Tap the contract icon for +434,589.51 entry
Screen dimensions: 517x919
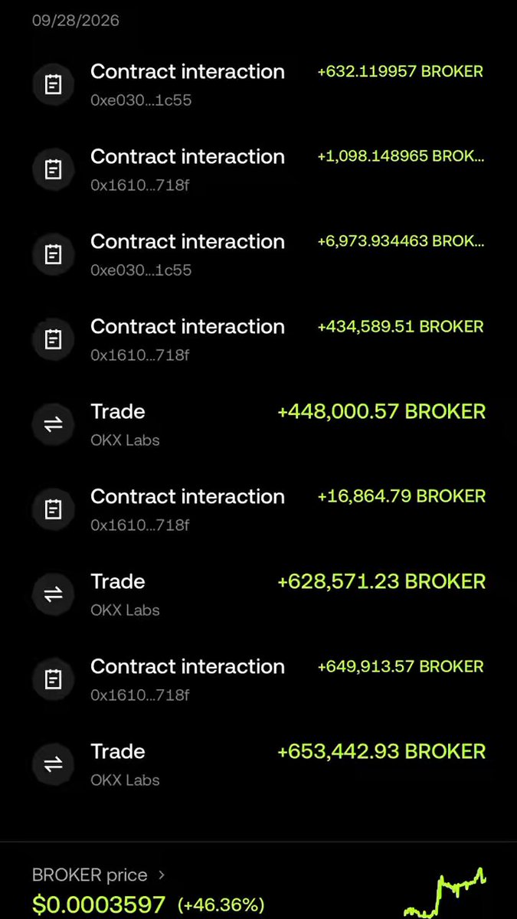click(x=53, y=339)
